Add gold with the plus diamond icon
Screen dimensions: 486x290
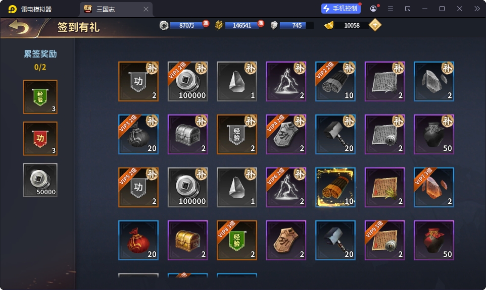click(x=375, y=25)
